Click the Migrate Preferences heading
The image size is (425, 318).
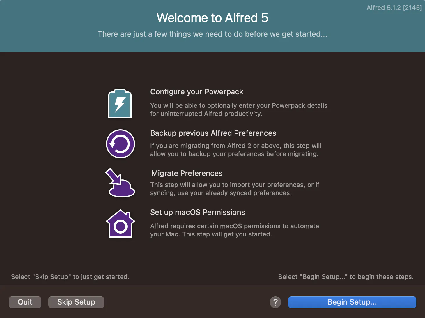click(187, 173)
